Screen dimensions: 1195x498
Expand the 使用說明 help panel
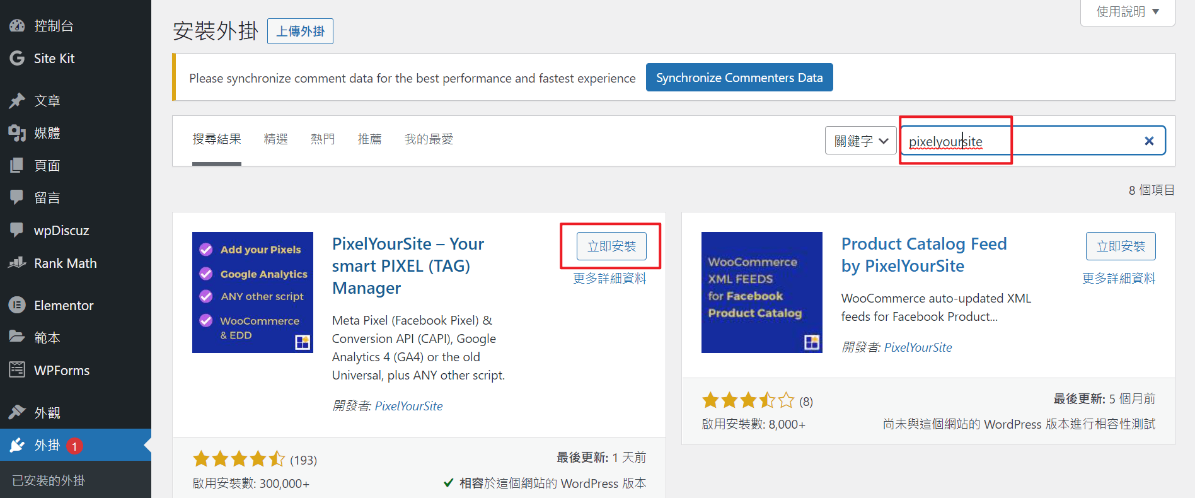coord(1128,12)
